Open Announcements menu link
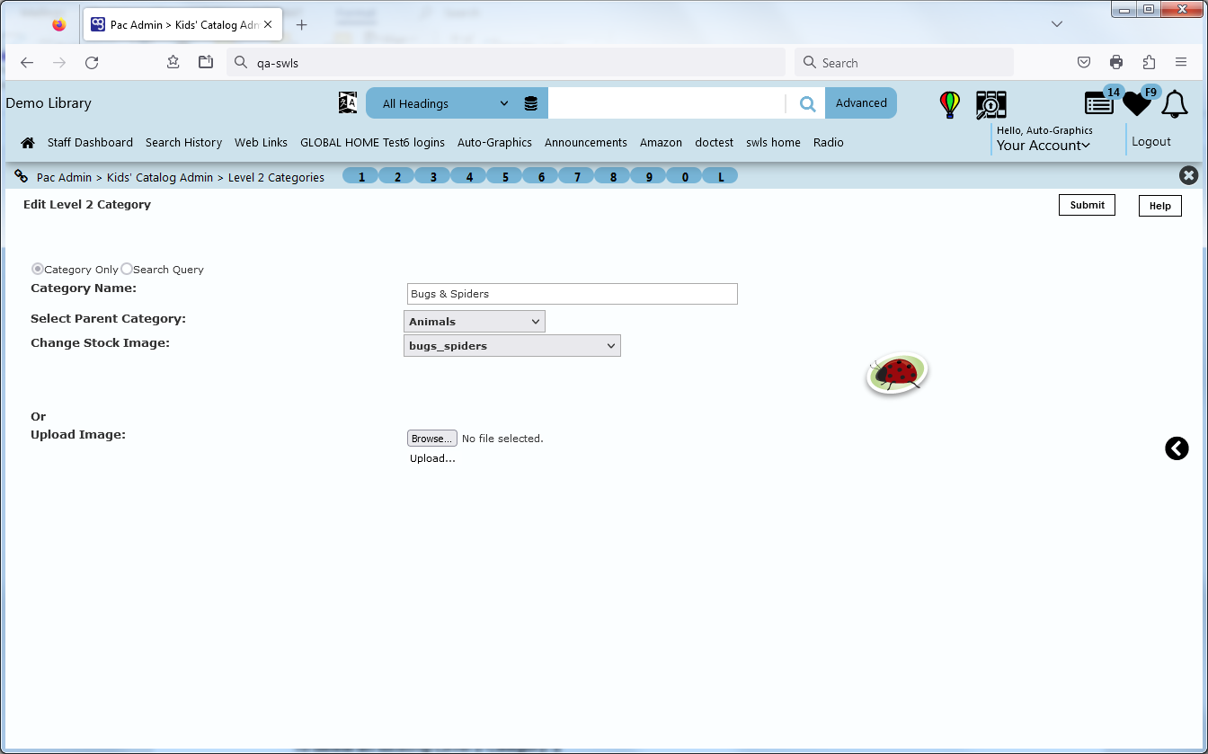 tap(586, 143)
